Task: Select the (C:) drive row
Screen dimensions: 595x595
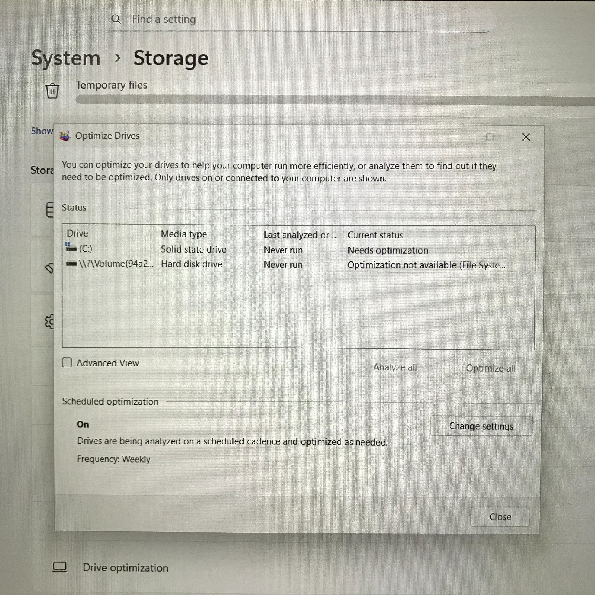Action: pos(299,249)
